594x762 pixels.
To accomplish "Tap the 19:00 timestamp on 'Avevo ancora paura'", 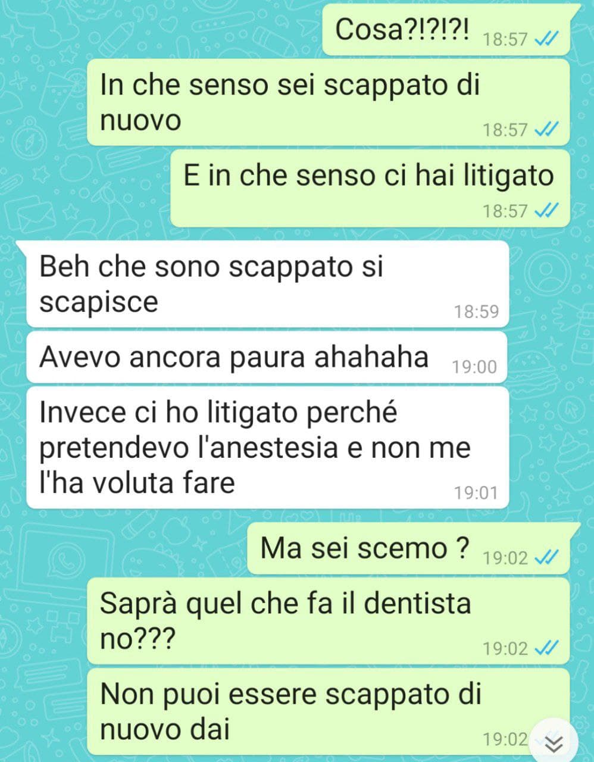I will click(474, 367).
